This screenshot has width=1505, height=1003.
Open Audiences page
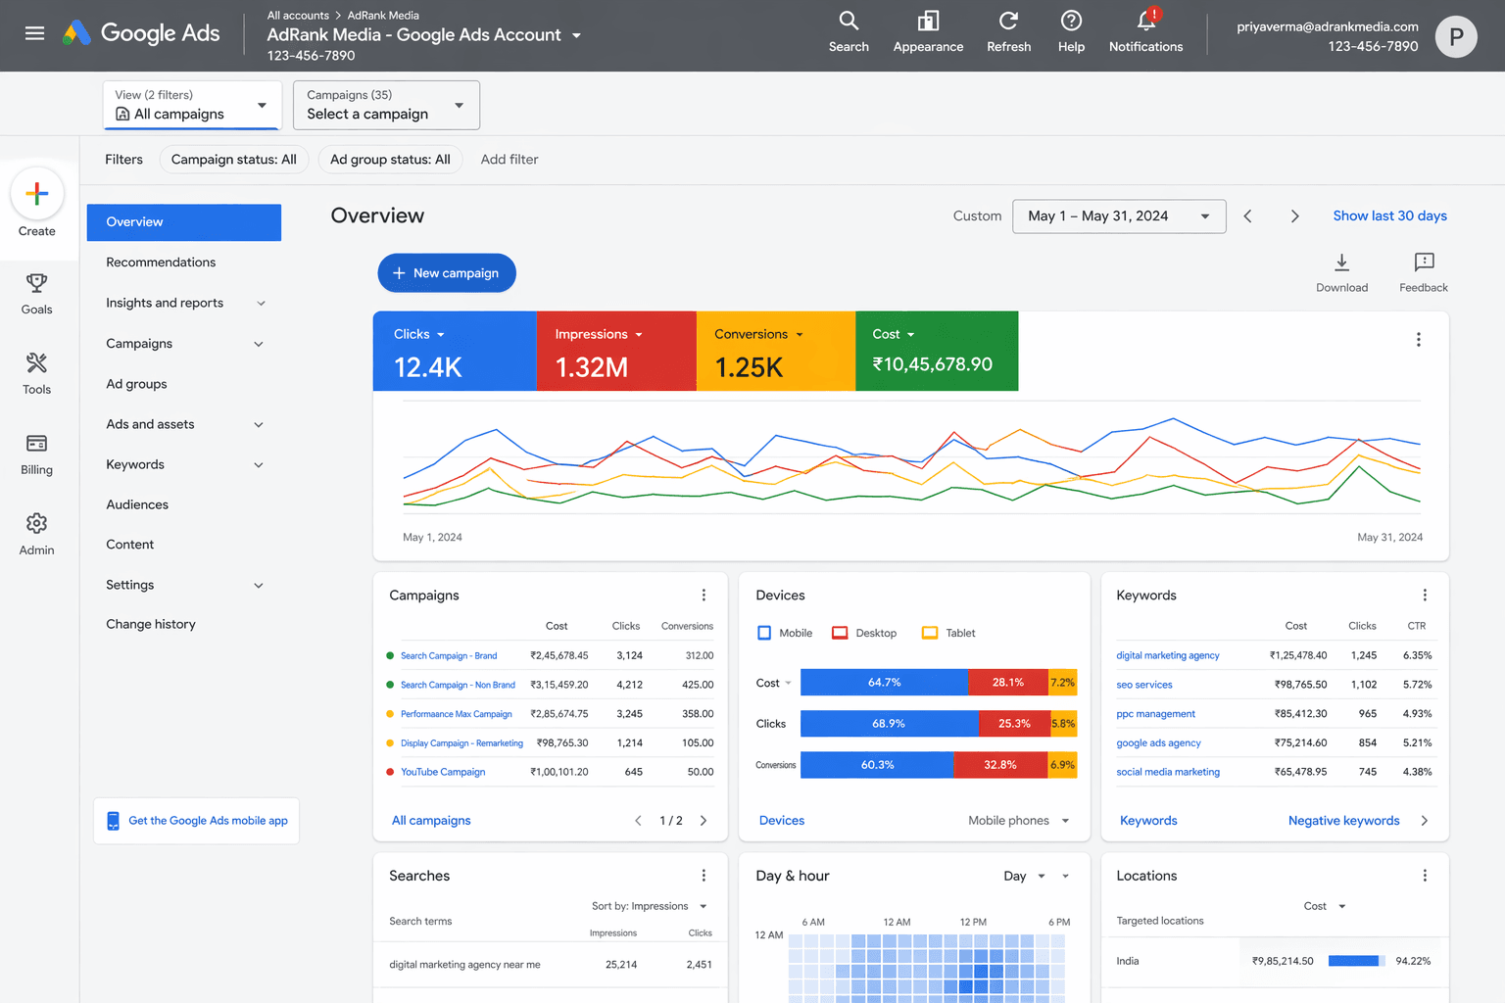(137, 504)
